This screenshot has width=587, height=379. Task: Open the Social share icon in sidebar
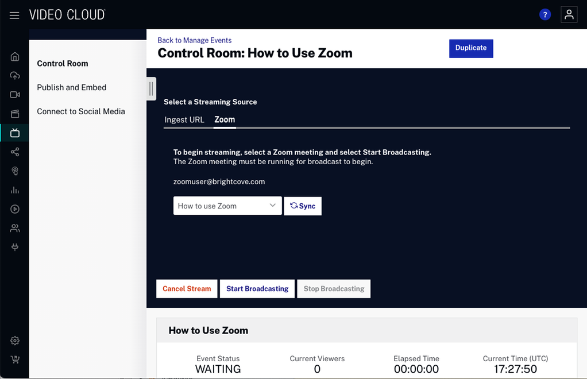[x=15, y=152]
